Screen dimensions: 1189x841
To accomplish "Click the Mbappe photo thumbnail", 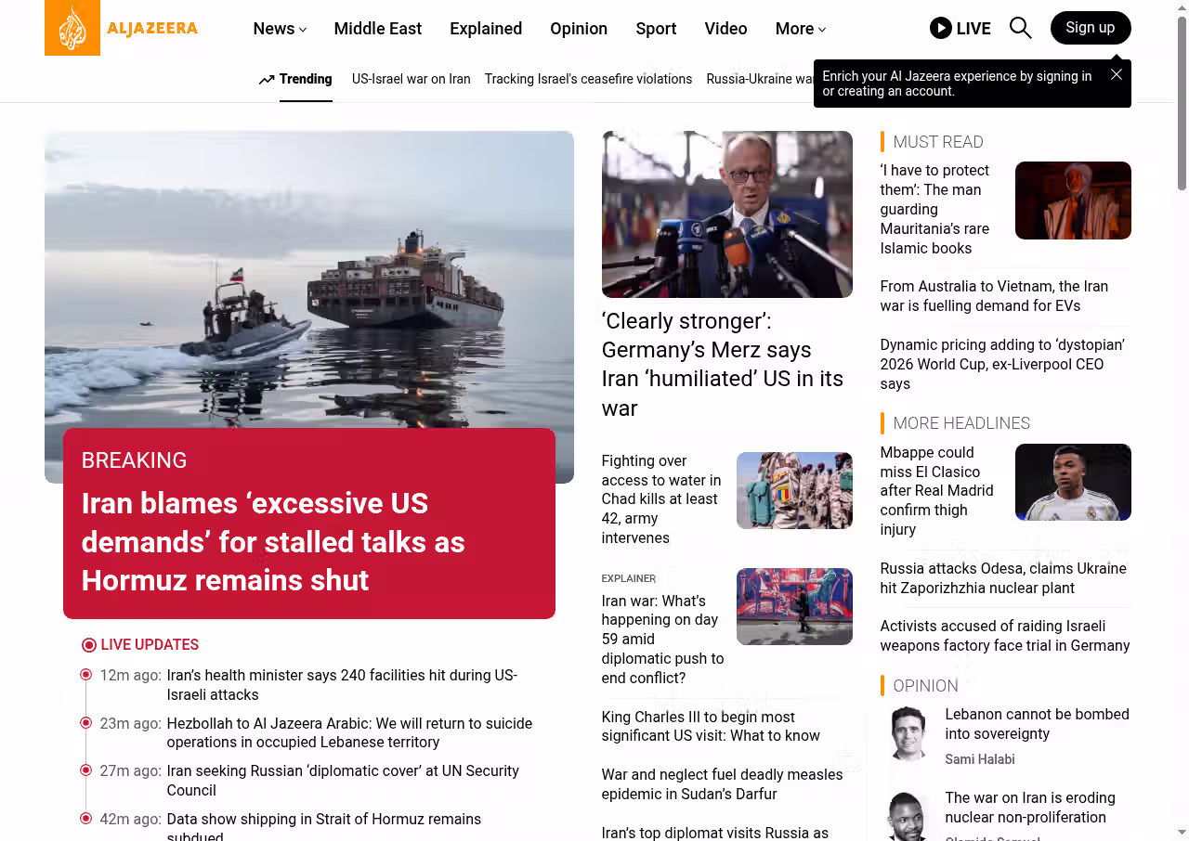I will [1073, 482].
